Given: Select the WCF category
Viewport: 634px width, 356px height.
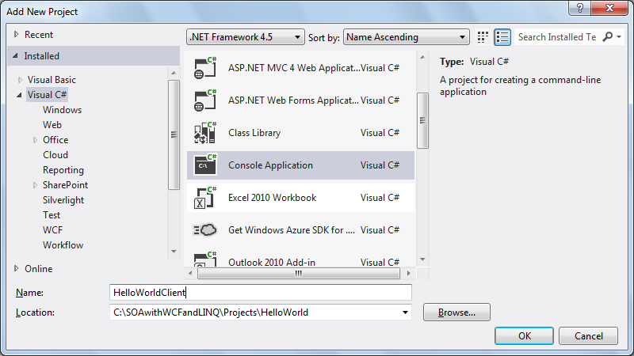Looking at the screenshot, I should click(52, 230).
